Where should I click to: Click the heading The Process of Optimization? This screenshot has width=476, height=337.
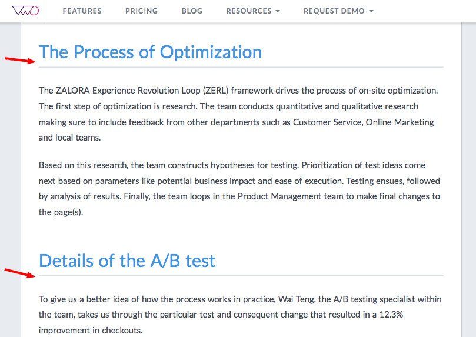150,52
